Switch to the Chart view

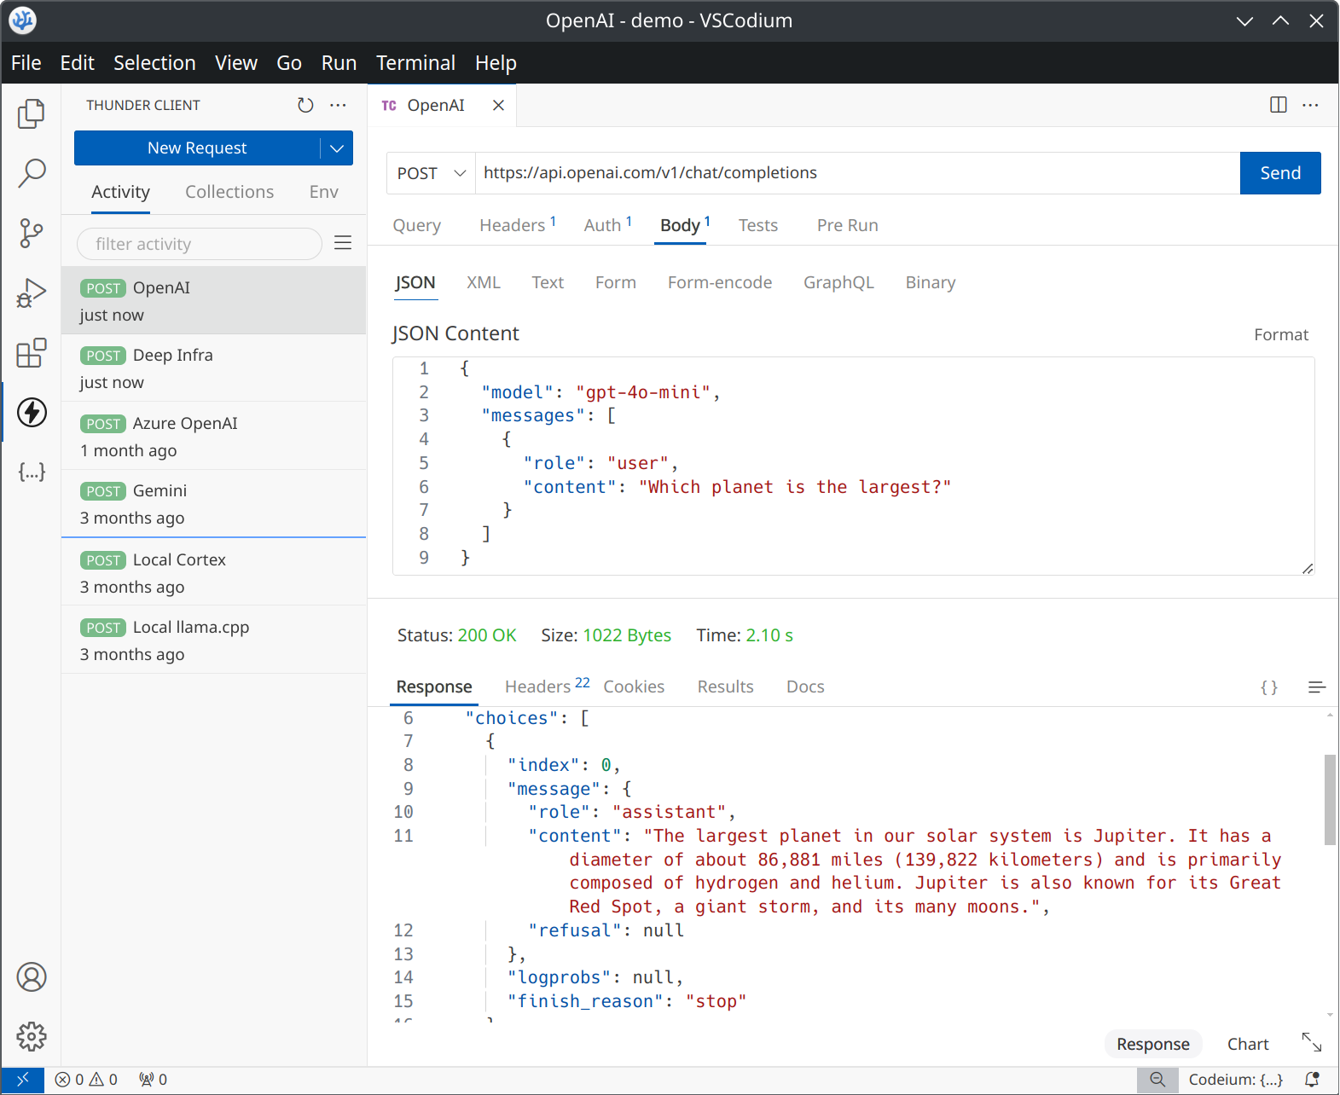[1248, 1044]
